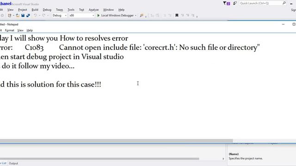Open Notepad's Help menu
Screen dimensions: 296x166
[x=30, y=30]
